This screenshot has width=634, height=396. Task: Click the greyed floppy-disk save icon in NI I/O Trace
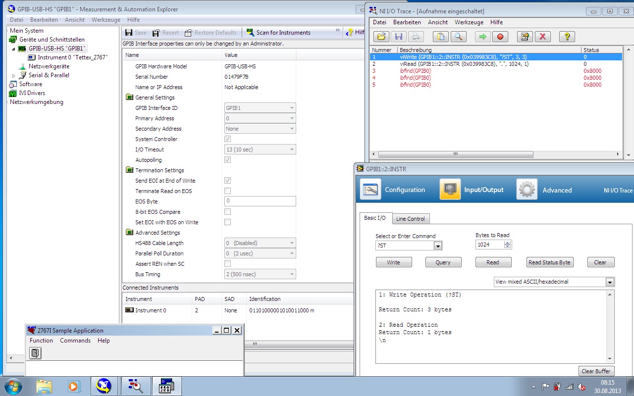click(x=398, y=36)
